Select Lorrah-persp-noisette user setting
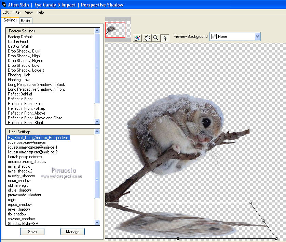The image size is (286, 242). click(25, 157)
